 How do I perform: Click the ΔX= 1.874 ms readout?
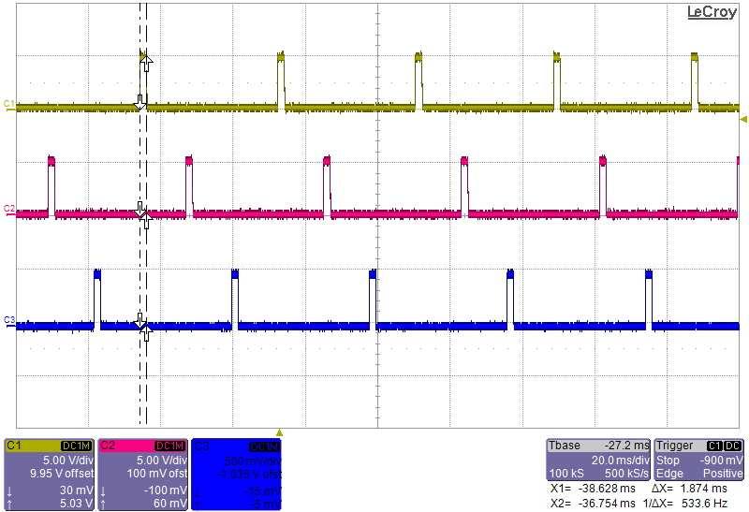pos(689,489)
